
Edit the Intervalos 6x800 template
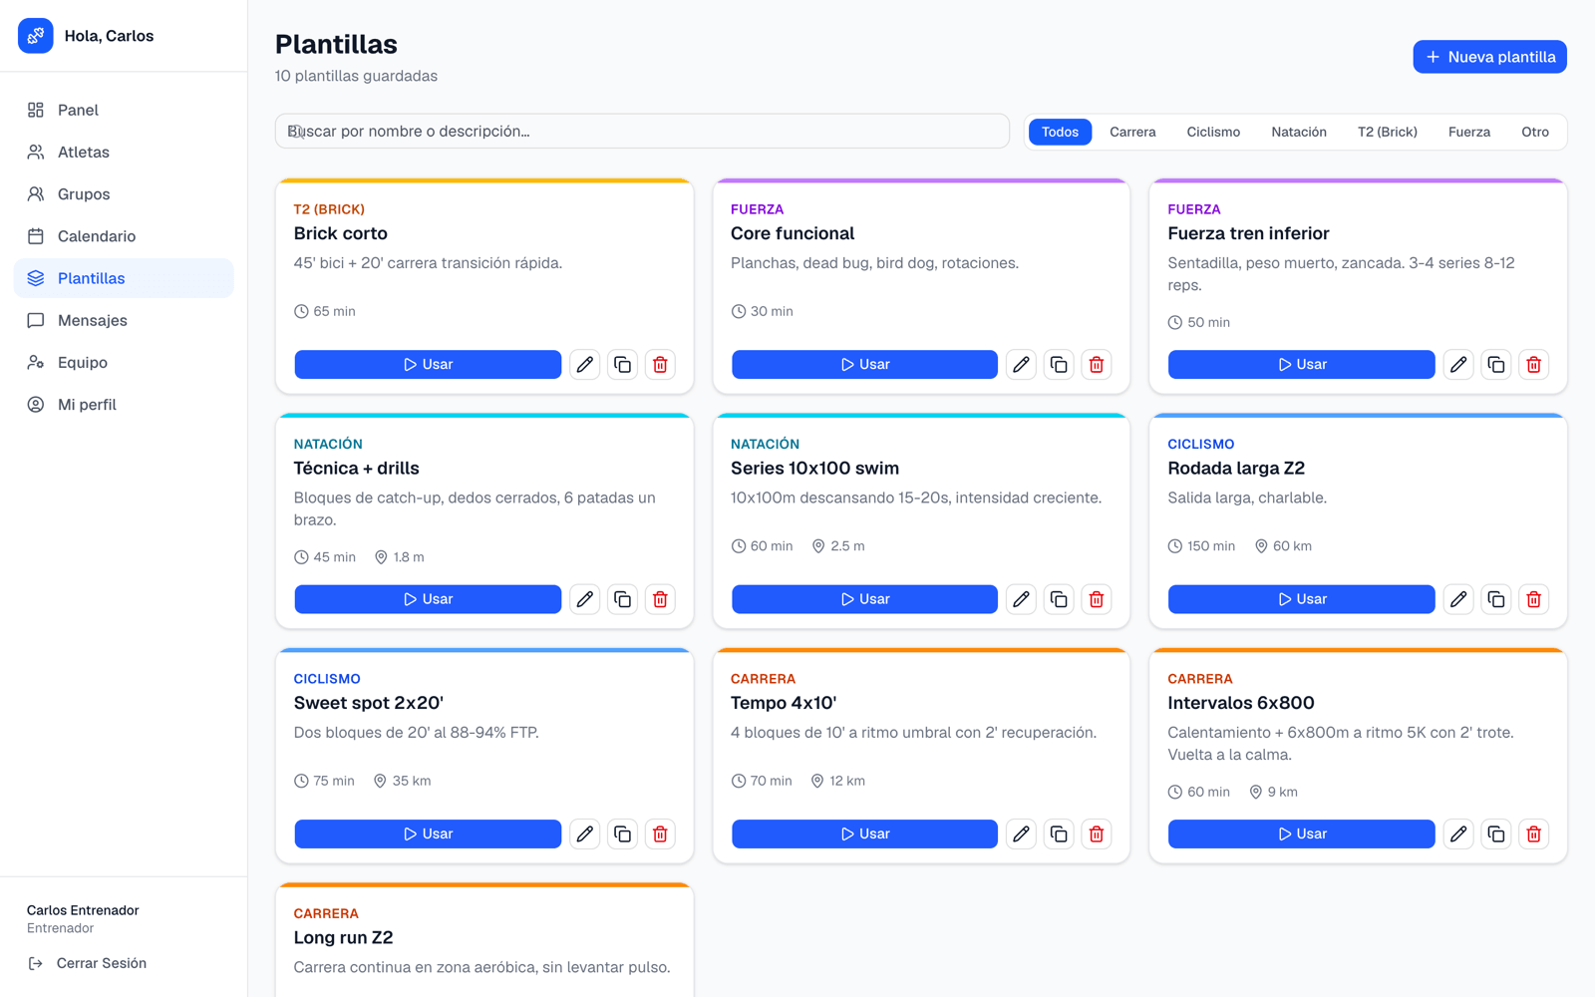point(1458,833)
